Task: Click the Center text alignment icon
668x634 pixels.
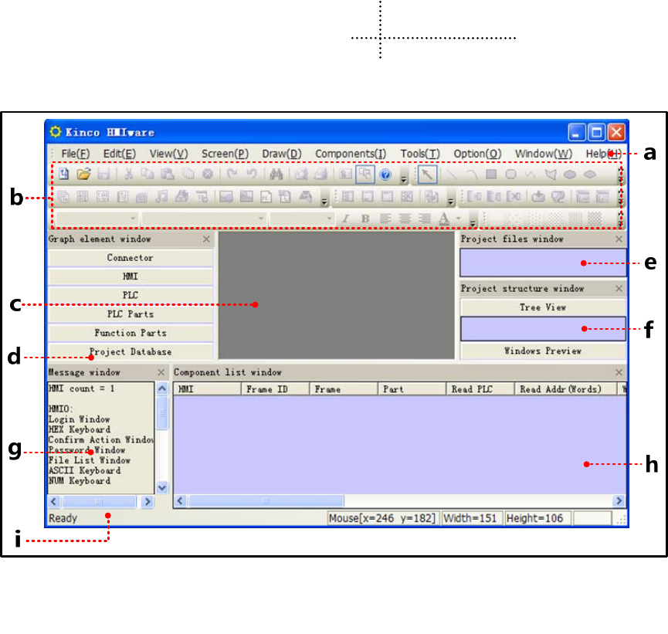Action: click(x=405, y=219)
